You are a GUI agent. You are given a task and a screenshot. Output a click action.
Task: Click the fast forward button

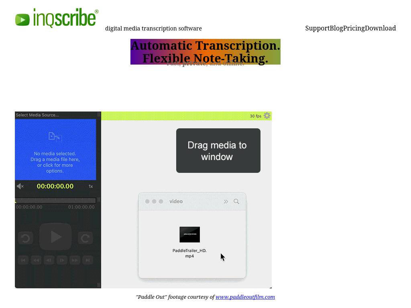click(x=75, y=260)
